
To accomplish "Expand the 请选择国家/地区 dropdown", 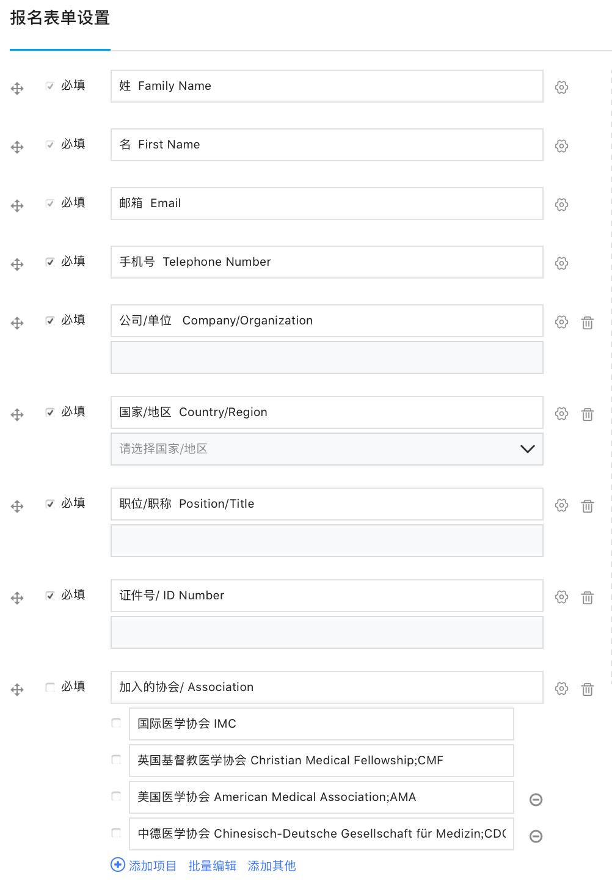I will (x=527, y=449).
